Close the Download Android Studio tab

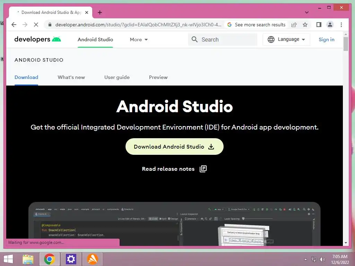click(86, 12)
